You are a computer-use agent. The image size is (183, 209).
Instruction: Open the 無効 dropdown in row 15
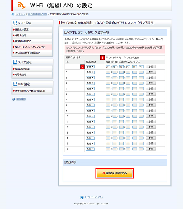point(90,144)
